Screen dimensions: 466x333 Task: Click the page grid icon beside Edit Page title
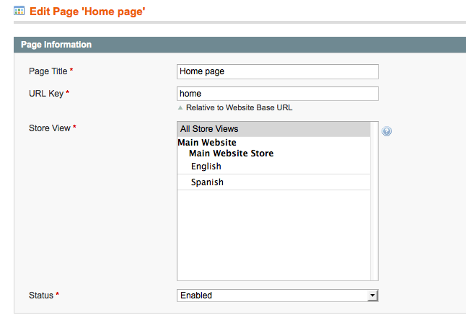[x=19, y=11]
